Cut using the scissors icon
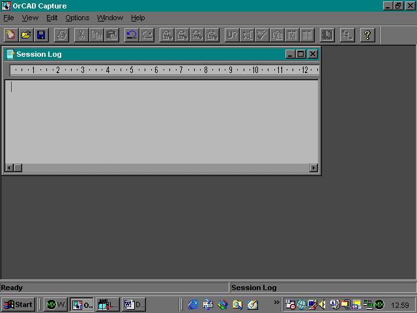The image size is (417, 313). point(81,35)
